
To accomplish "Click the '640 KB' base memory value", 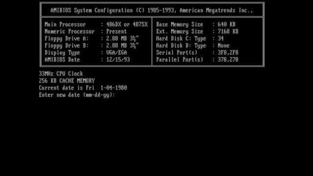I will tap(226, 24).
